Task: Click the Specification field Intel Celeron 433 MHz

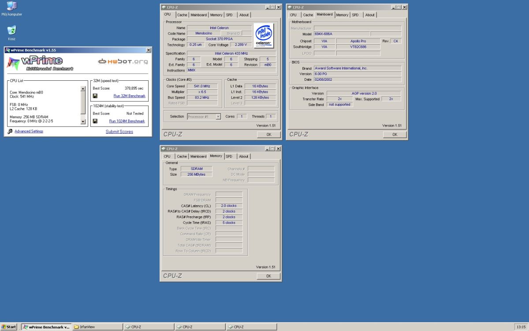Action: (232, 53)
